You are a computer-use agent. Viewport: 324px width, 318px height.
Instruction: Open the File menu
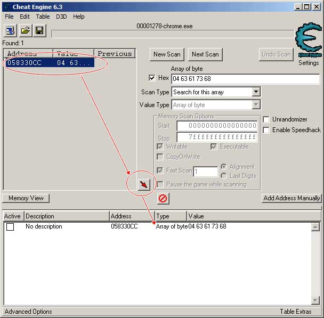(x=9, y=17)
